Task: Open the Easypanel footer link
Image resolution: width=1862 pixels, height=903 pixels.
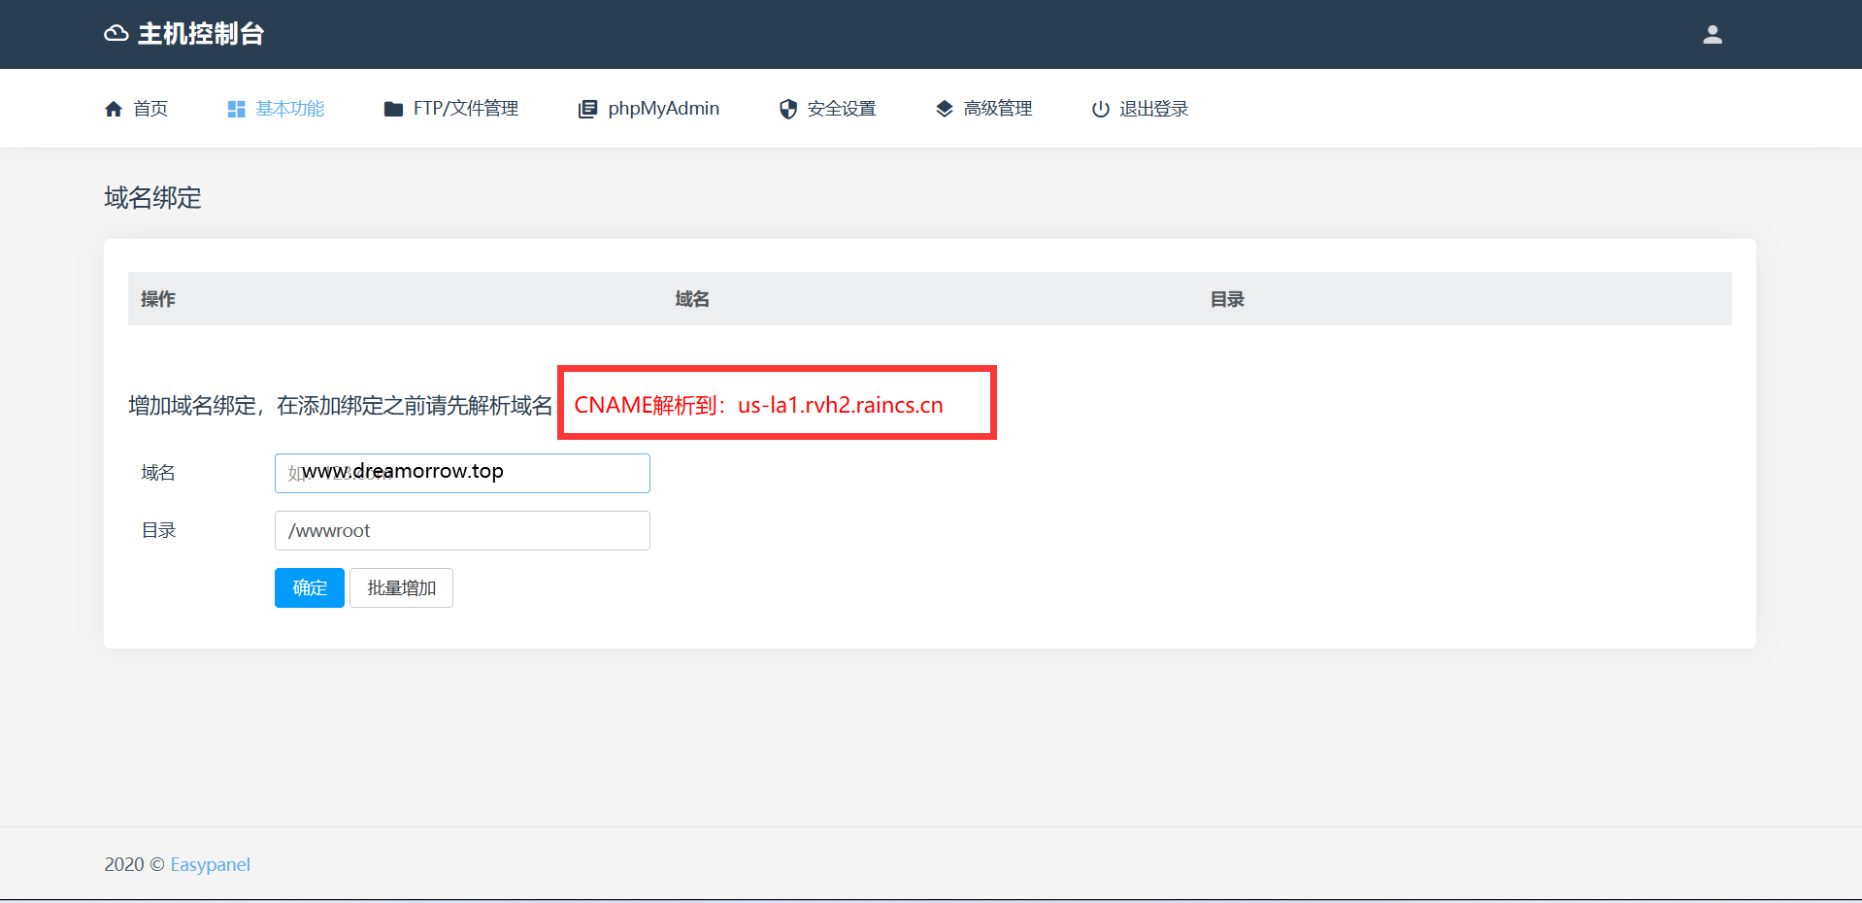Action: click(x=210, y=864)
